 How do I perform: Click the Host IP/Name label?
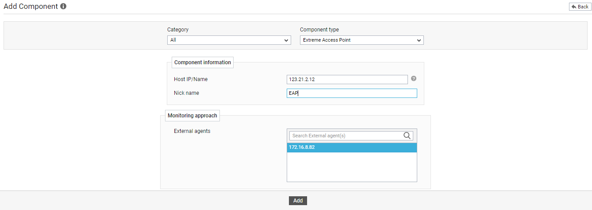coord(191,79)
